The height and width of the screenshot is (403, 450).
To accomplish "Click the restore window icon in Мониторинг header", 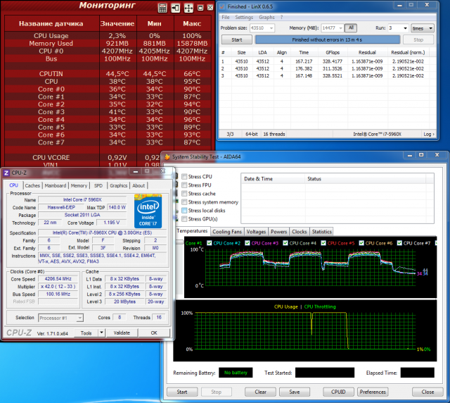I will coord(200,8).
